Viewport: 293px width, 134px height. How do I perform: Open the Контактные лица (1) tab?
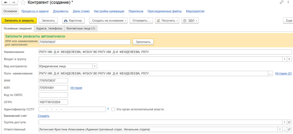click(81, 29)
